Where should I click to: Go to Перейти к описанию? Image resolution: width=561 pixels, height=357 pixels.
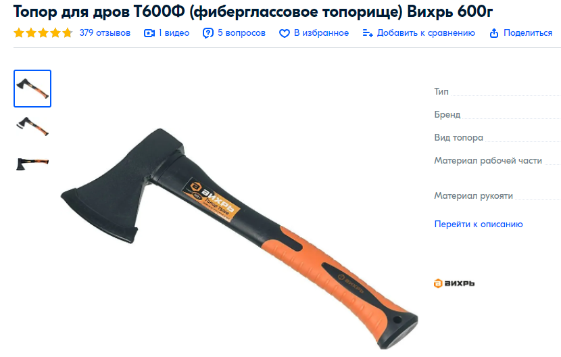click(479, 224)
